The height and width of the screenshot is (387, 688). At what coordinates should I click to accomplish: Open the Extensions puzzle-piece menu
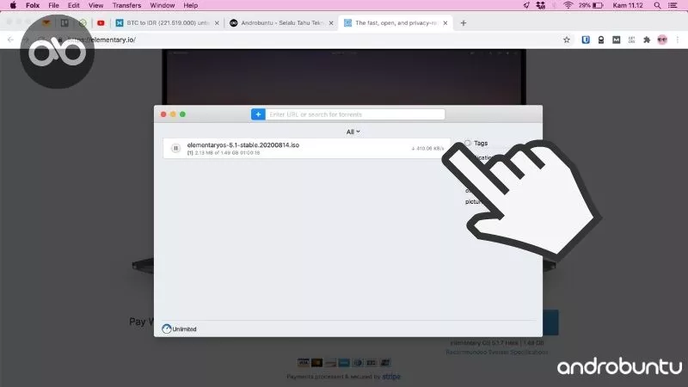click(x=647, y=40)
